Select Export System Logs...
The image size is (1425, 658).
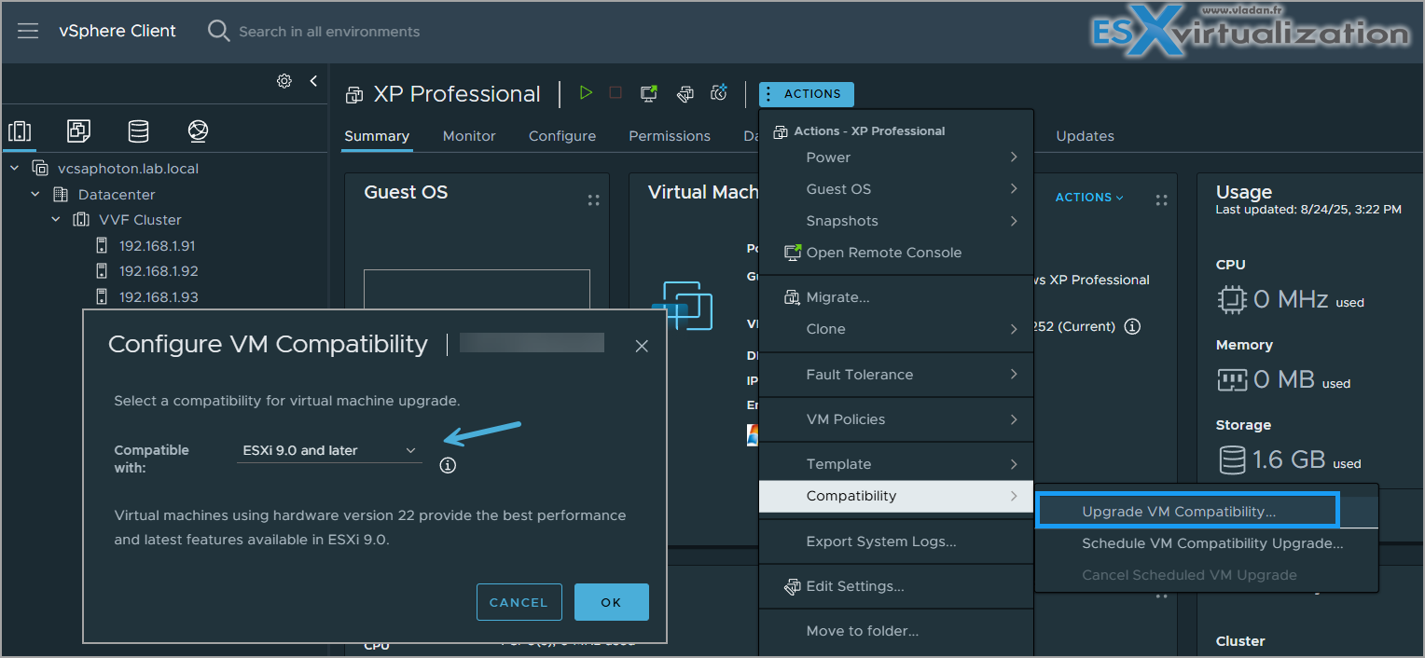896,541
